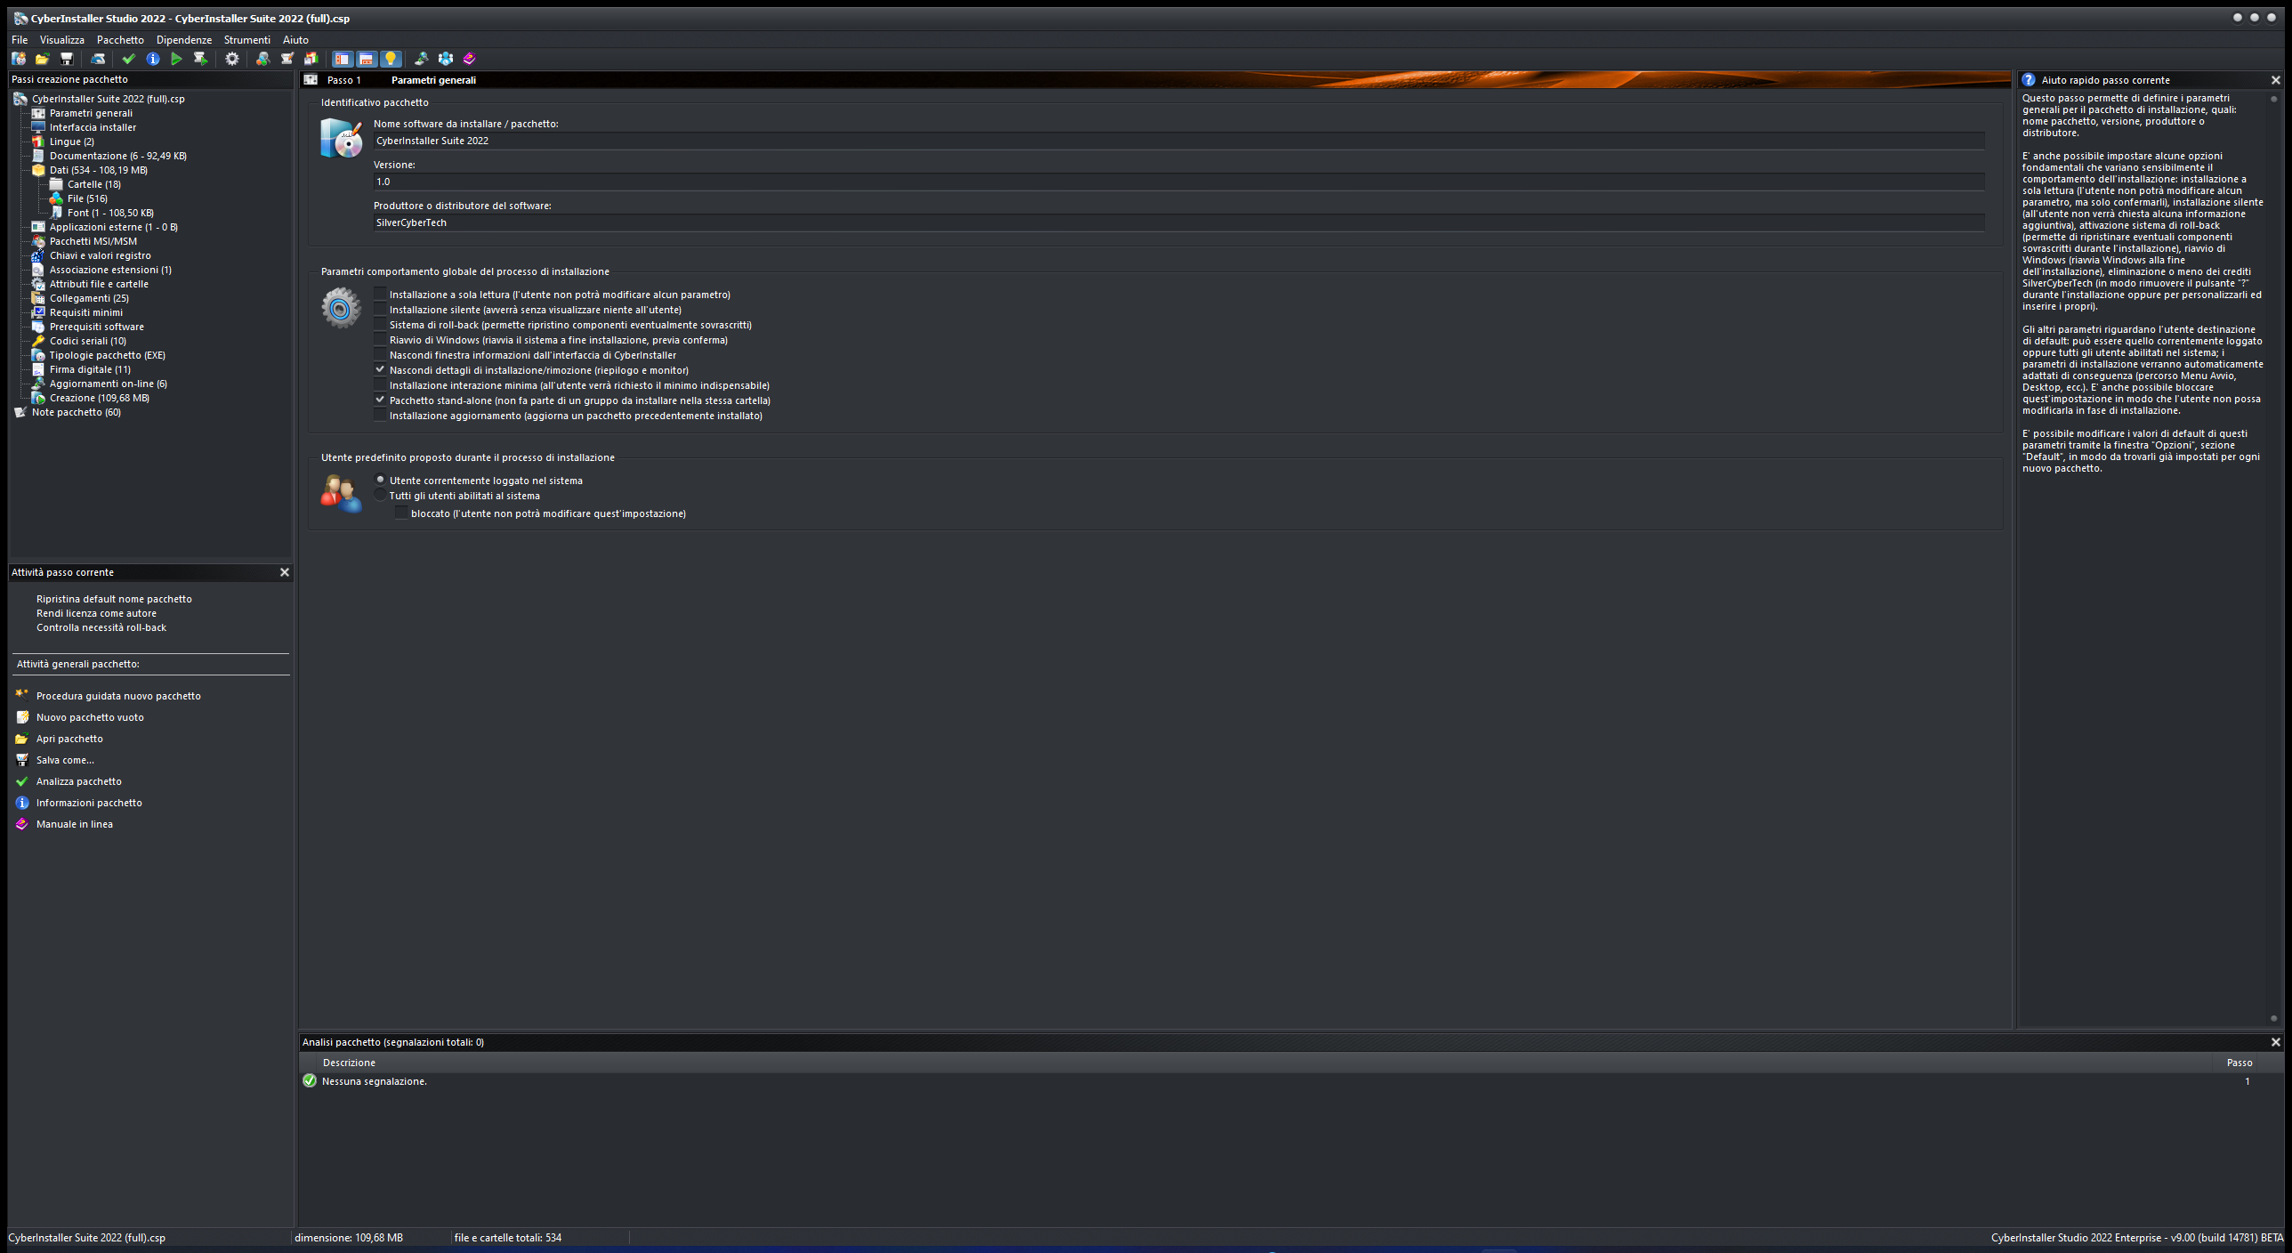Click the green play build toolbar icon
Image resolution: width=2292 pixels, height=1253 pixels.
click(176, 59)
